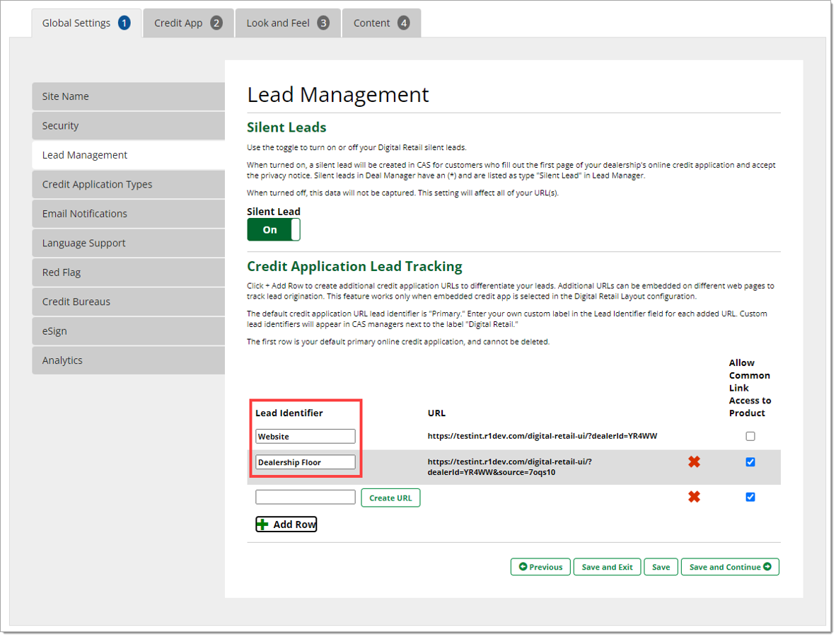Switch to the Credit App tab
Viewport: 836px width, 637px height.
(x=188, y=23)
